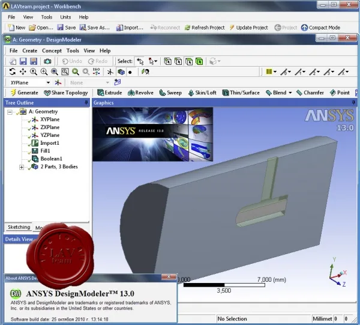Open the DesignModeler Tools menu
The height and width of the screenshot is (325, 360).
point(73,50)
